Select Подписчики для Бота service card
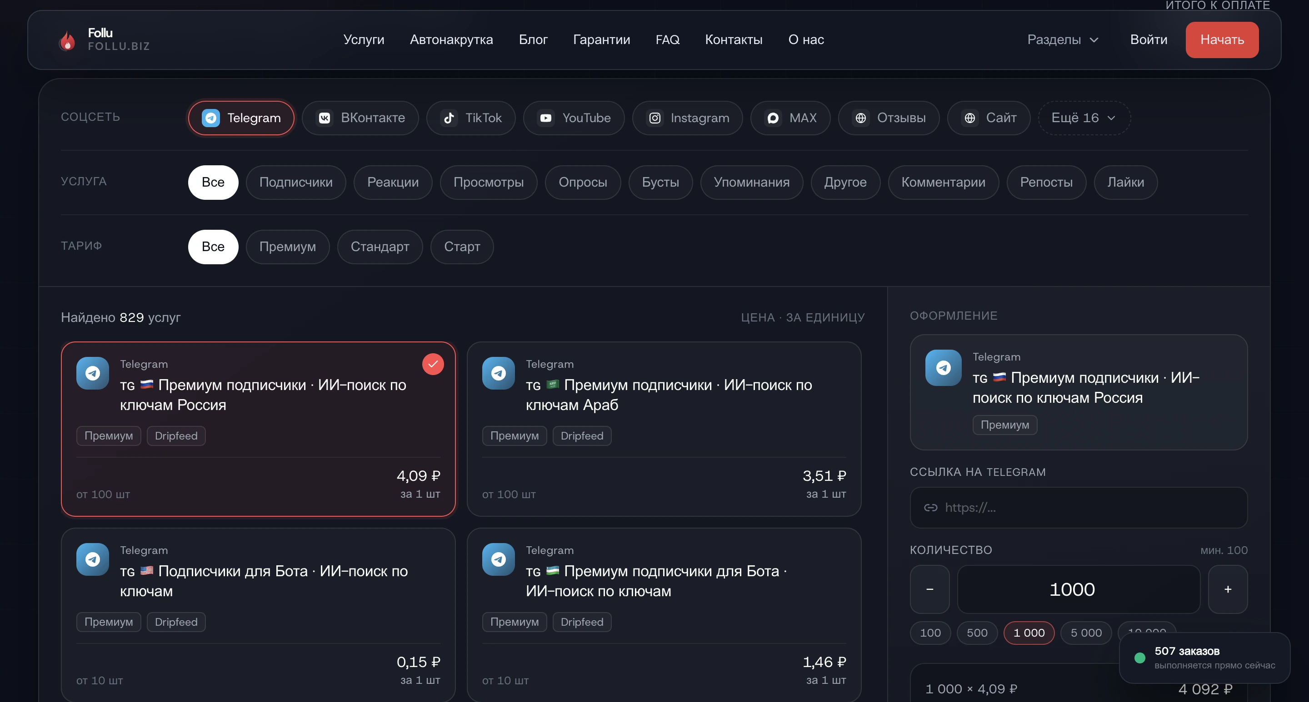 point(258,614)
